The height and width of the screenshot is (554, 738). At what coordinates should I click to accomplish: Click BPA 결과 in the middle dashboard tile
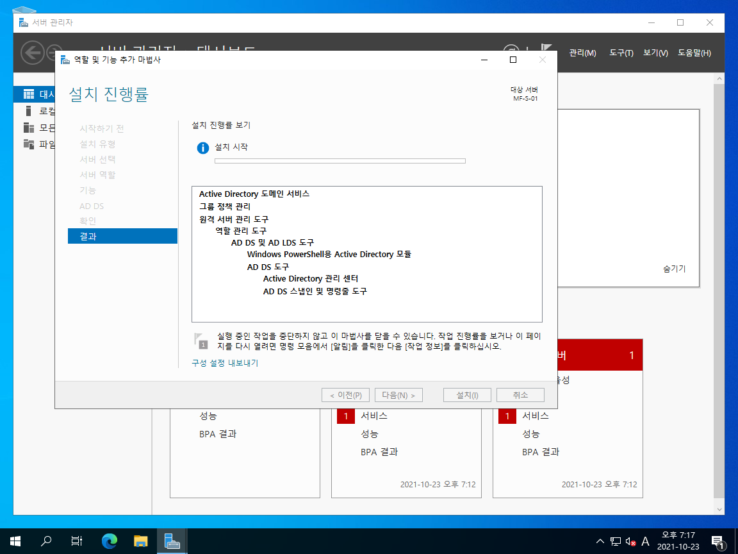tap(379, 452)
